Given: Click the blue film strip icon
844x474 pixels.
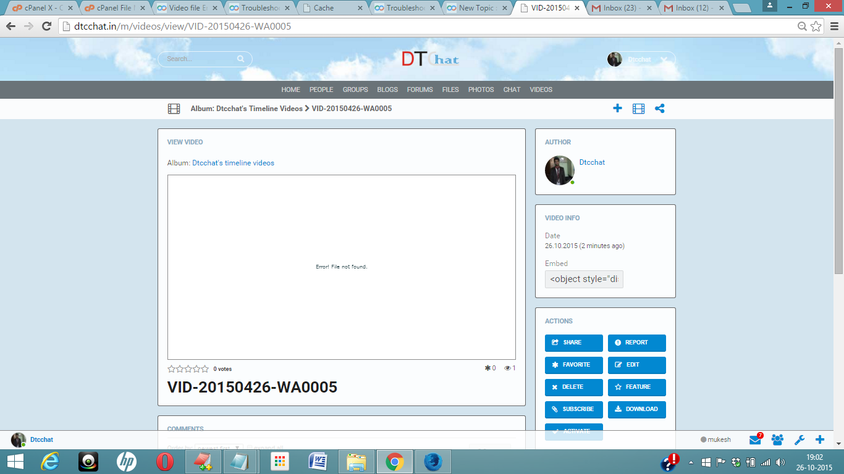Looking at the screenshot, I should coord(638,109).
